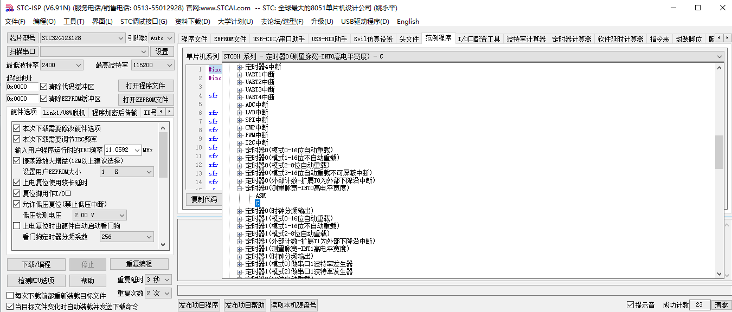Select the ASM item in the tree

pyautogui.click(x=261, y=196)
